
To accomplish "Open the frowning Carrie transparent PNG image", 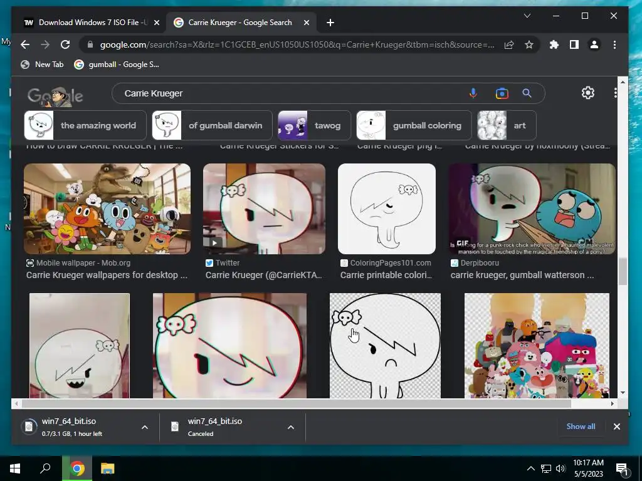I will tap(386, 346).
